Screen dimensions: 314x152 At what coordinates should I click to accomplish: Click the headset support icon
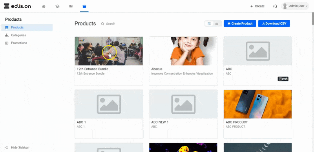(275, 6)
